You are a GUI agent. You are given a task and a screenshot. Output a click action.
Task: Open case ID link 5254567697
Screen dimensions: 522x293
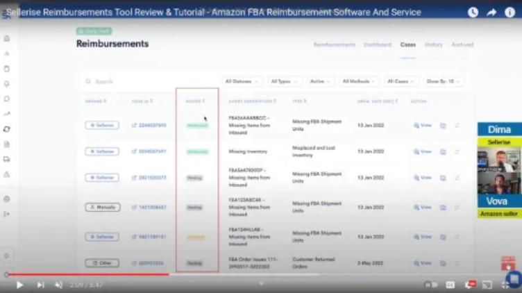152,151
